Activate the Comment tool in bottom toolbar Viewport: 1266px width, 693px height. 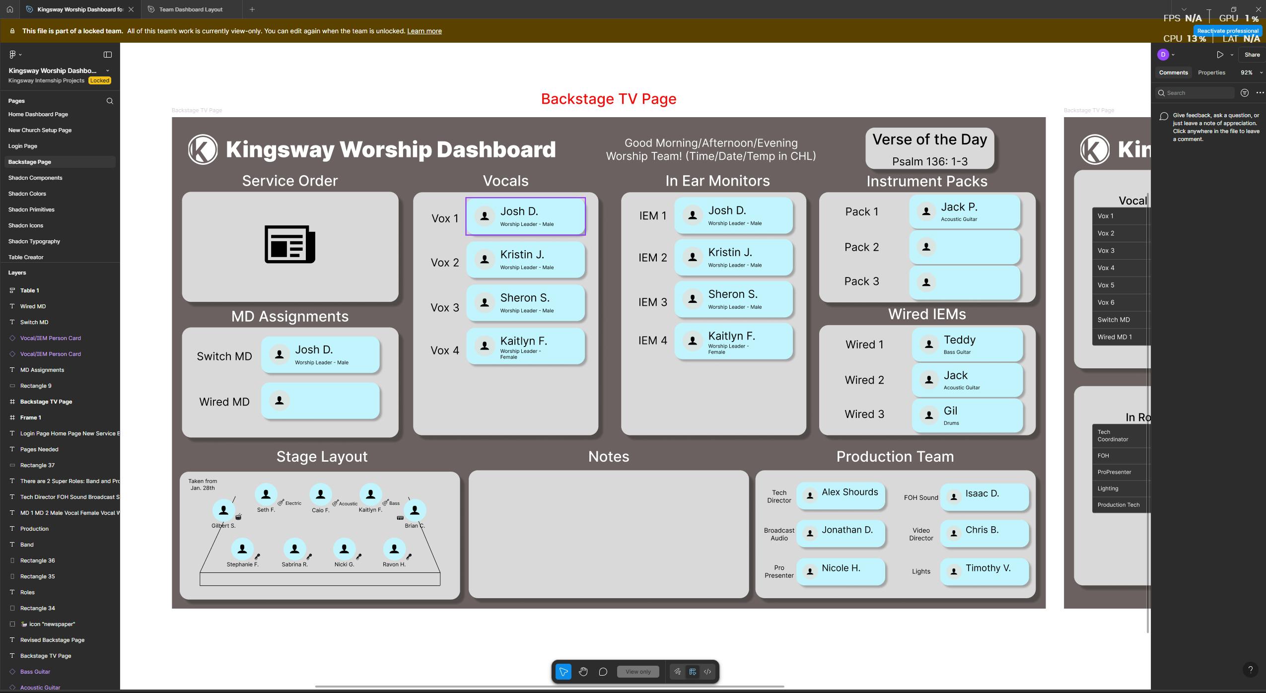click(603, 672)
